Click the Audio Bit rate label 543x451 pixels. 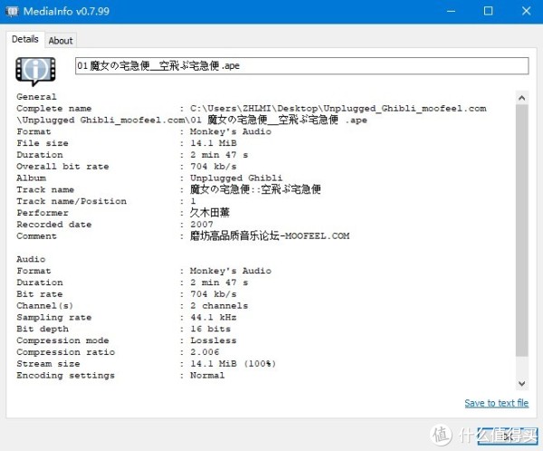tap(40, 294)
